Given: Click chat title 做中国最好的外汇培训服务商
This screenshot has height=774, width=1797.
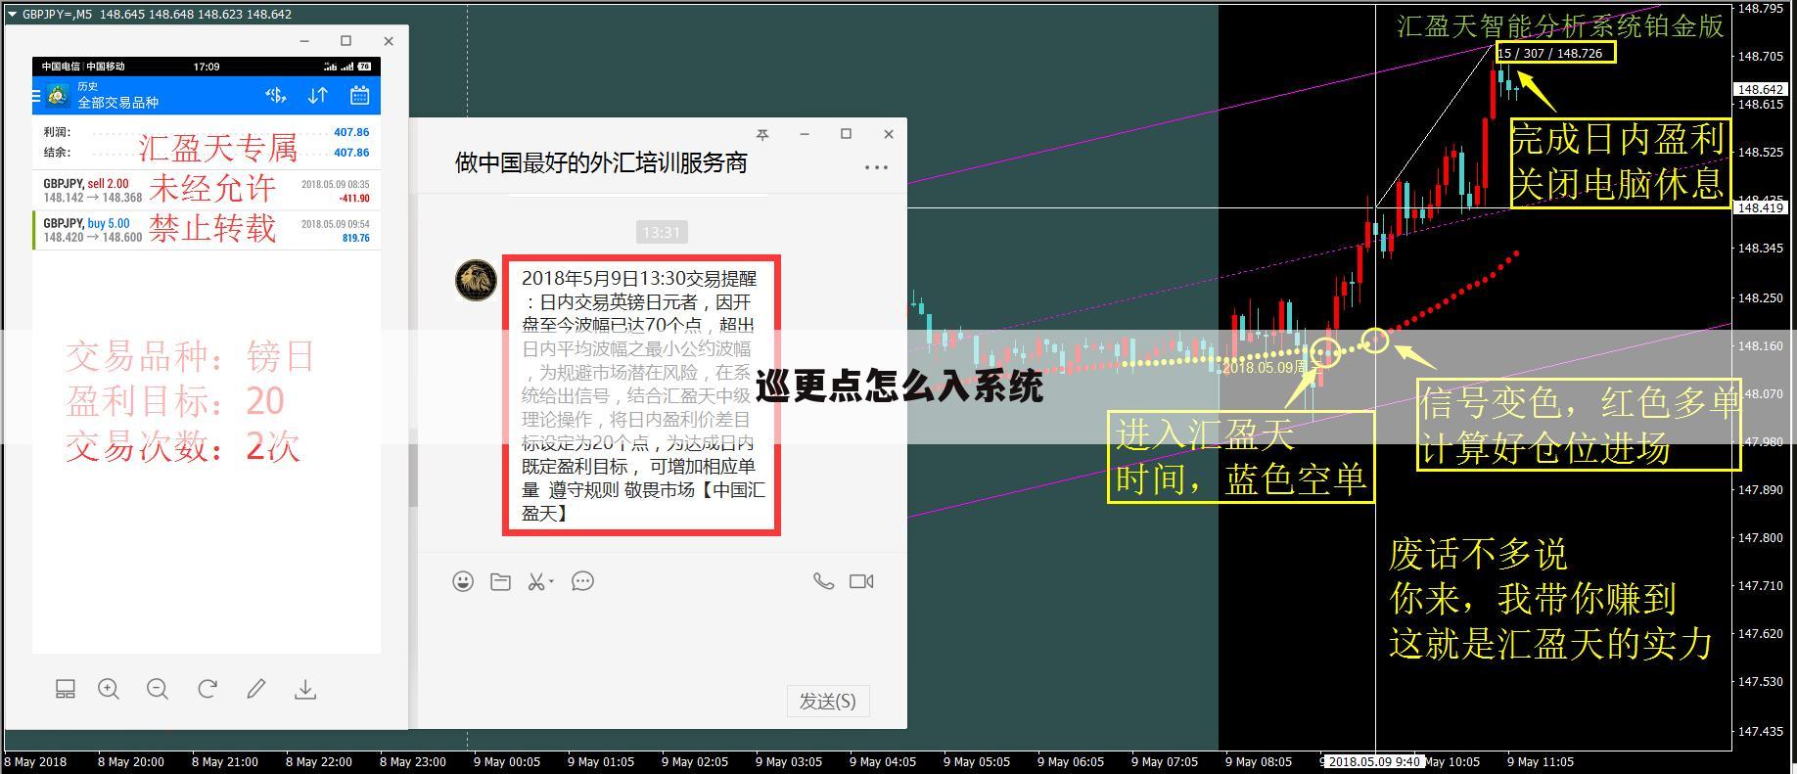Looking at the screenshot, I should (601, 162).
